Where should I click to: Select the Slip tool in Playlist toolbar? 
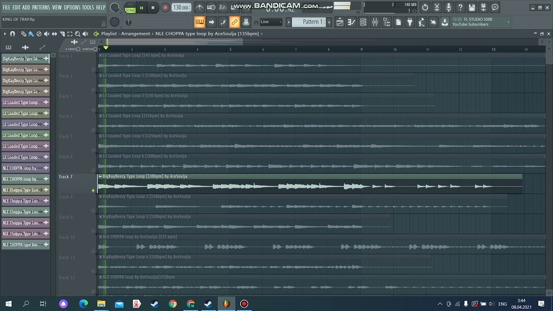point(54,34)
